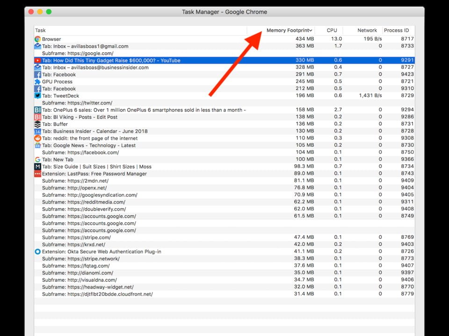Select the Subframe: https://headway-widget.net/ row

pyautogui.click(x=224, y=287)
